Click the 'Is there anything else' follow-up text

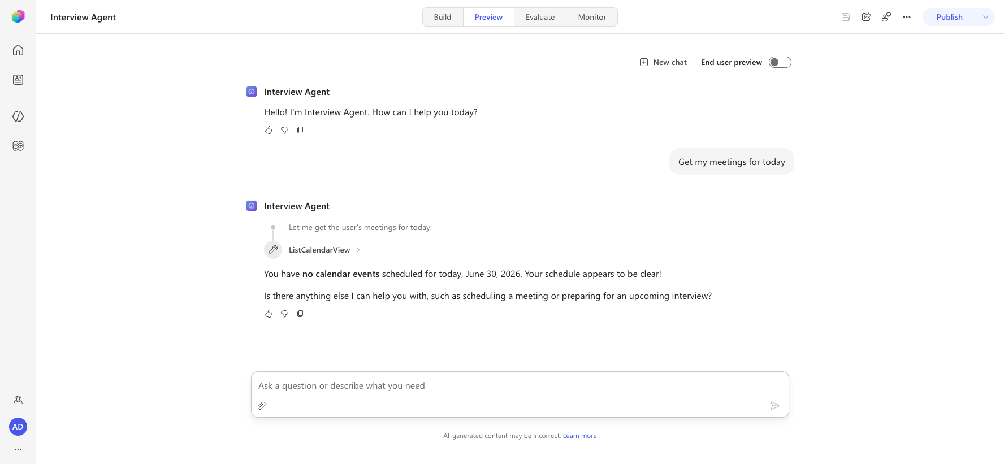click(488, 296)
